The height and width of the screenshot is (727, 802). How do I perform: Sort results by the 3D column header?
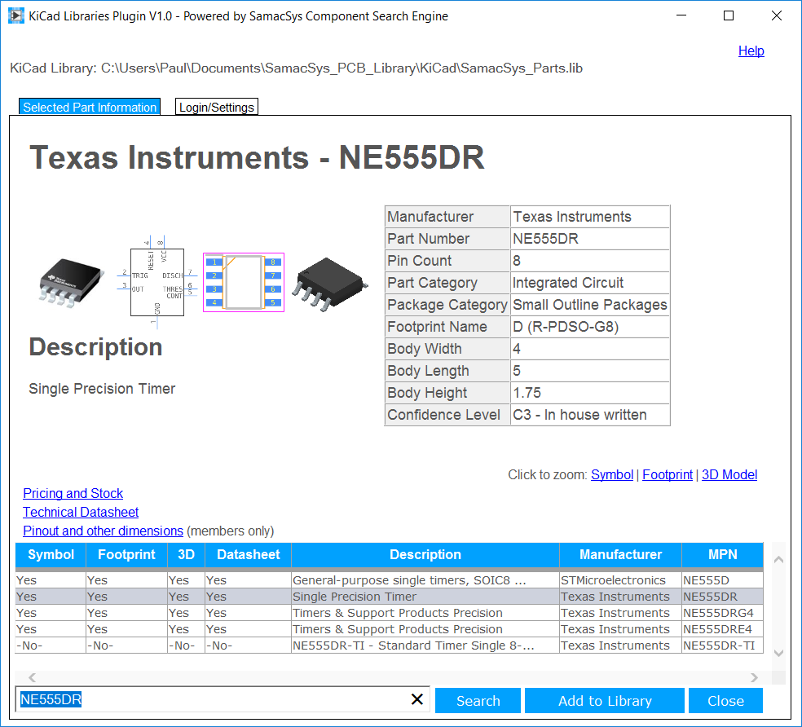click(186, 554)
